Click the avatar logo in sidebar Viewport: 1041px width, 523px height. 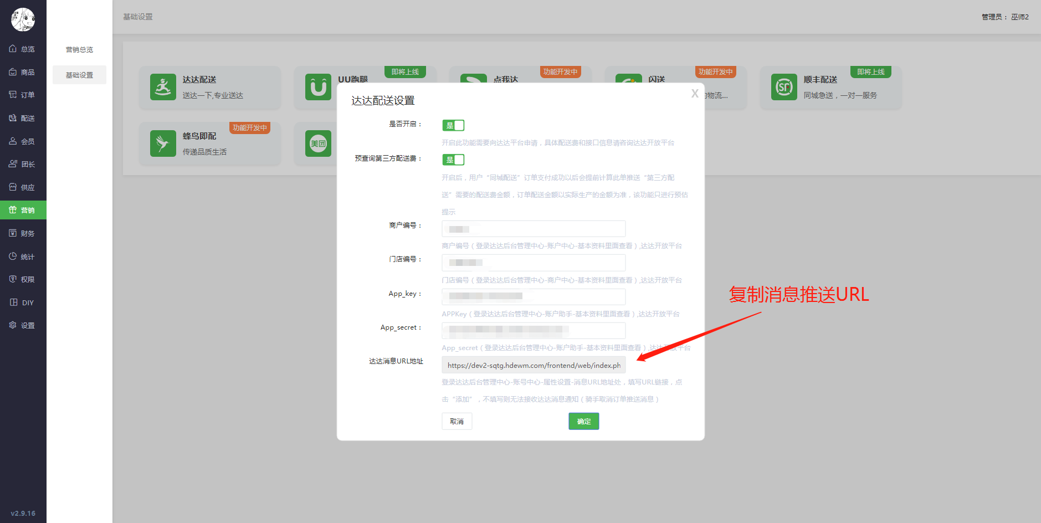(23, 19)
